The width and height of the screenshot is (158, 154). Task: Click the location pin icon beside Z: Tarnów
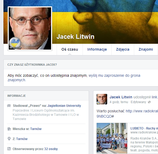9,139
